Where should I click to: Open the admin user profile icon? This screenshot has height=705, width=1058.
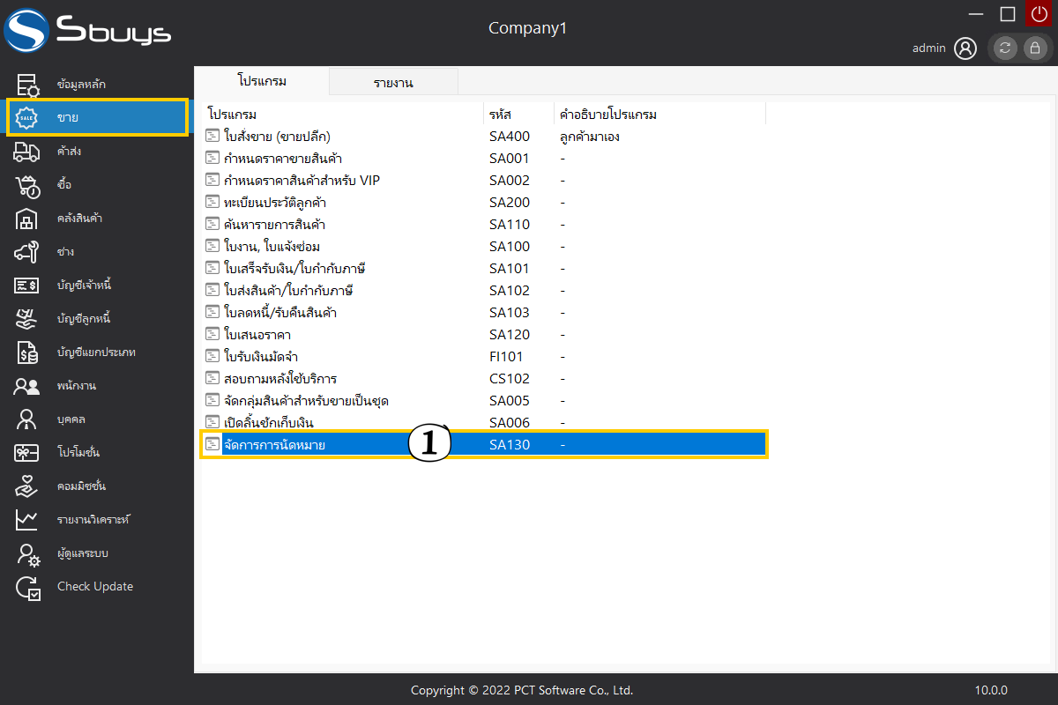coord(965,48)
